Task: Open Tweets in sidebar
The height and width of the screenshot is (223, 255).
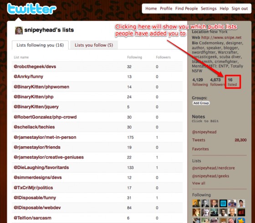Action: (199, 140)
